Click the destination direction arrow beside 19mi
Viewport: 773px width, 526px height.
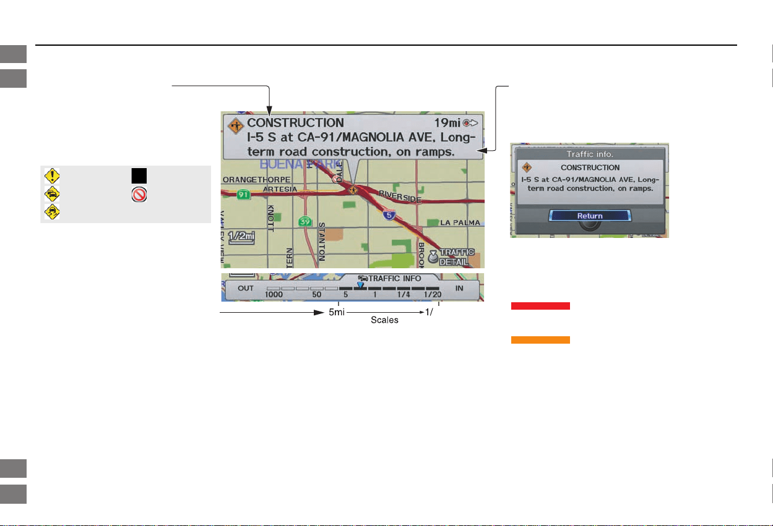[x=472, y=123]
